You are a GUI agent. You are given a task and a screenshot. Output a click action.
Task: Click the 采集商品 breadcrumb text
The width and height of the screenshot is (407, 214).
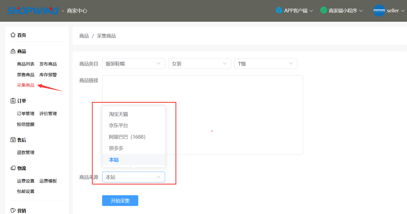pyautogui.click(x=106, y=36)
